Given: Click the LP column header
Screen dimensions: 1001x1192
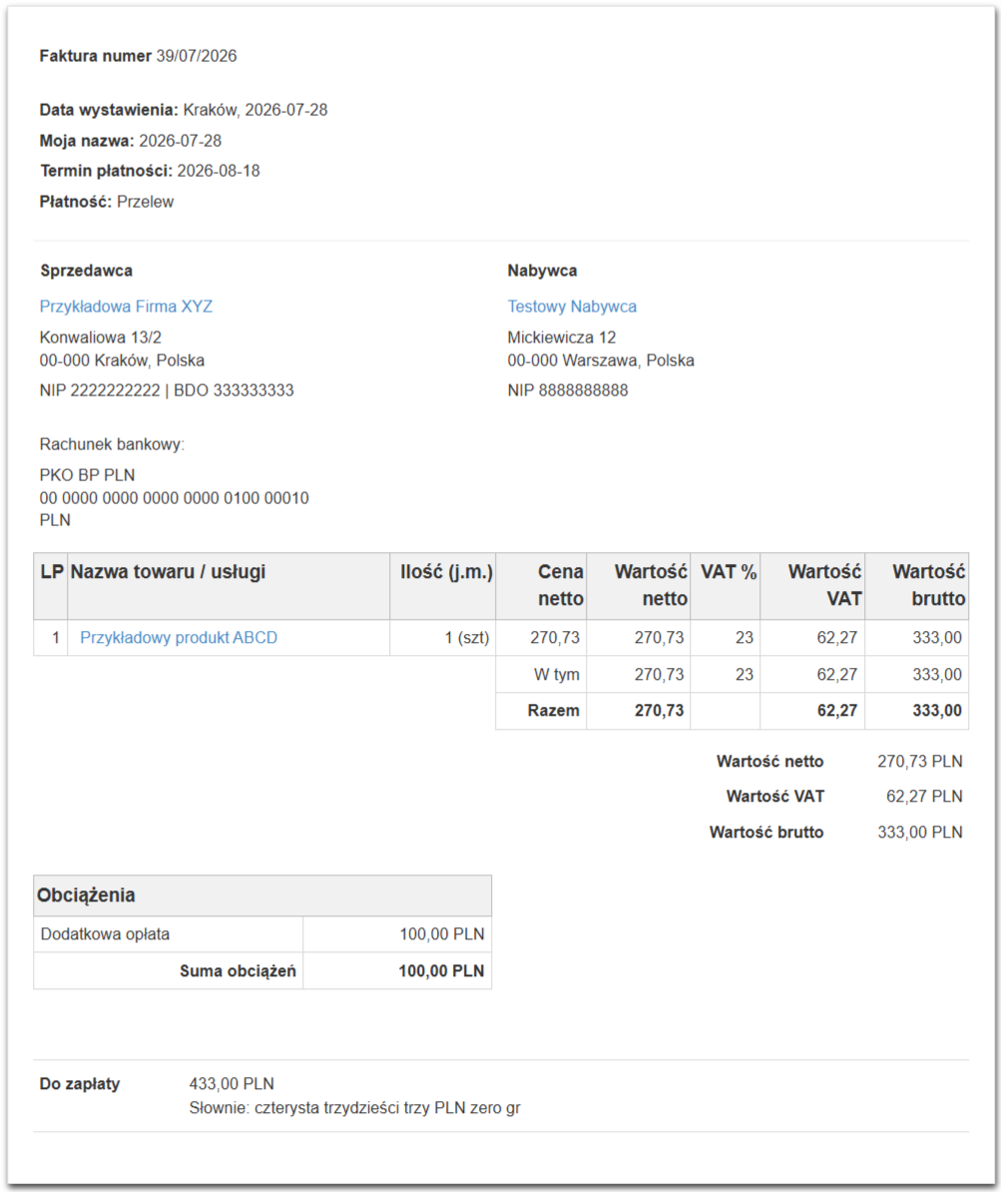Looking at the screenshot, I should coord(51,585).
